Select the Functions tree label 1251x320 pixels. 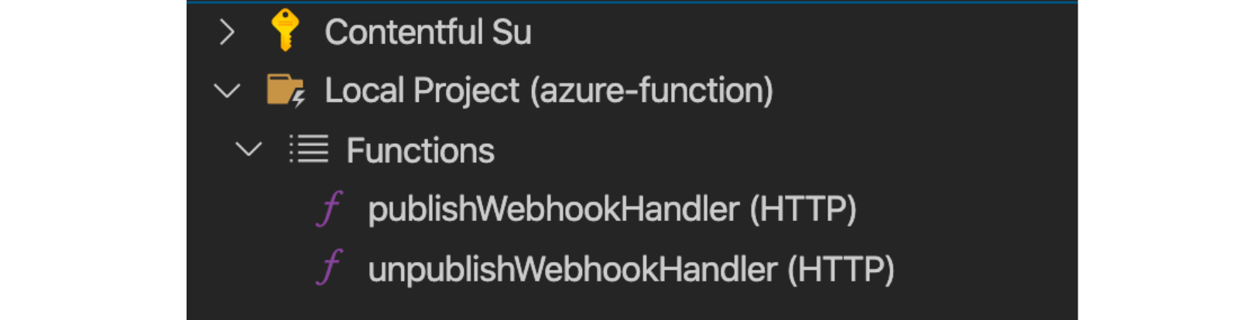point(420,150)
